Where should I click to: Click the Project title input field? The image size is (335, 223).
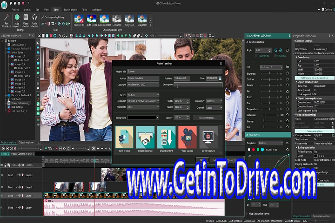point(174,72)
